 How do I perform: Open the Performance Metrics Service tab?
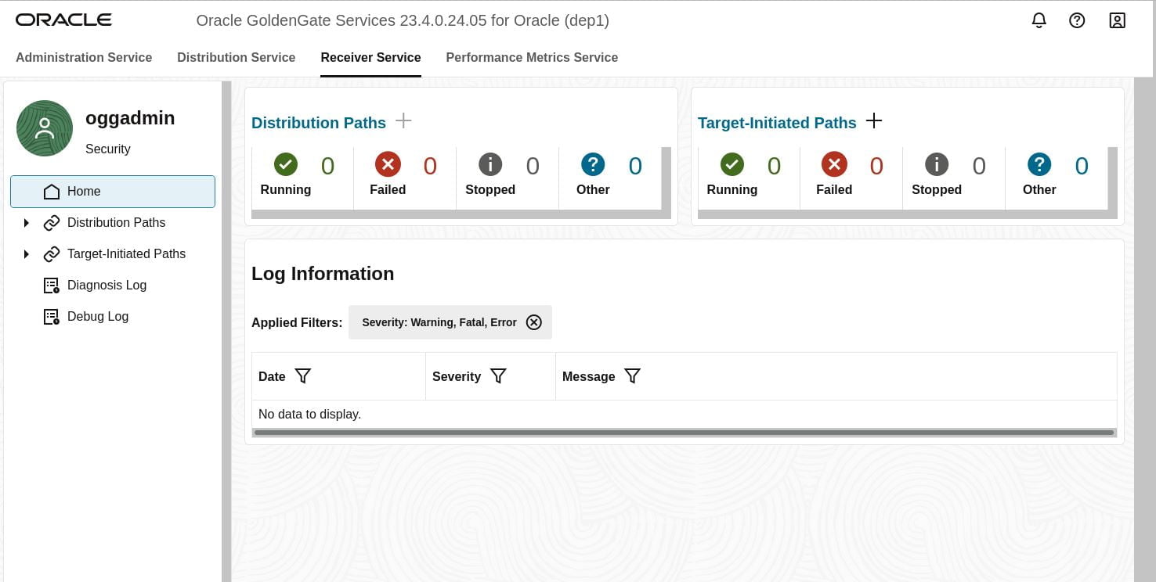(532, 57)
